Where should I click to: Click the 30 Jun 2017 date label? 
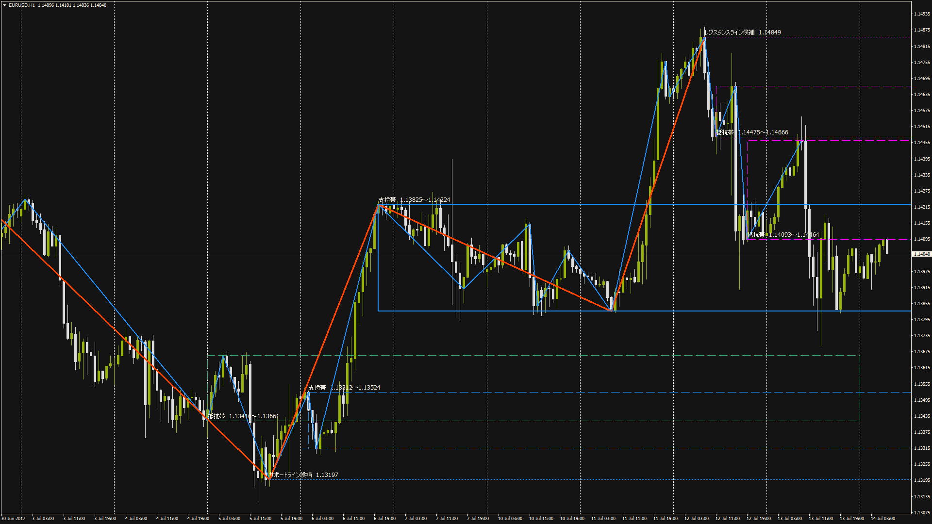(13, 519)
